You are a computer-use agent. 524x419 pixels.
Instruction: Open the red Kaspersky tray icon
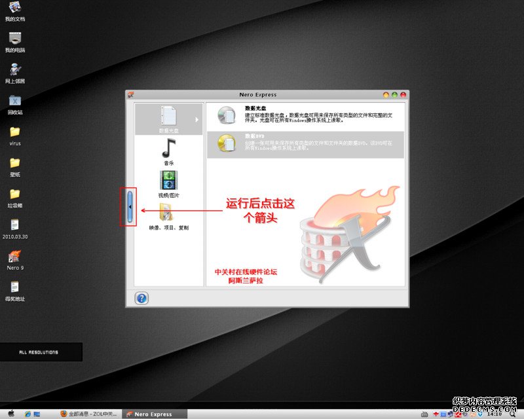click(x=457, y=414)
